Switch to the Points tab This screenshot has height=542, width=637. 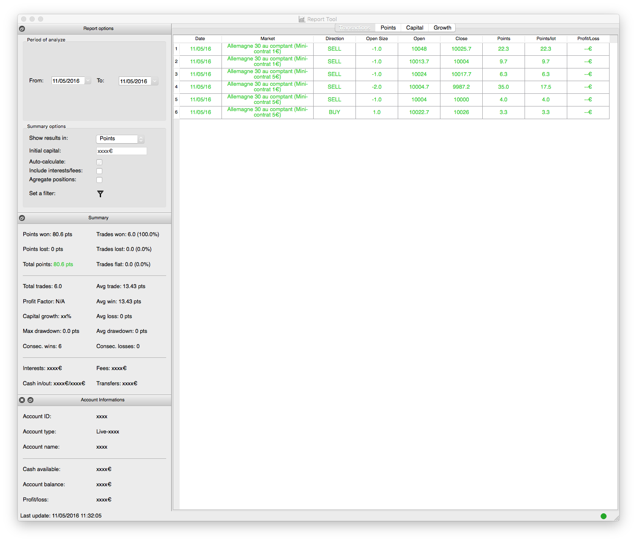click(x=388, y=28)
